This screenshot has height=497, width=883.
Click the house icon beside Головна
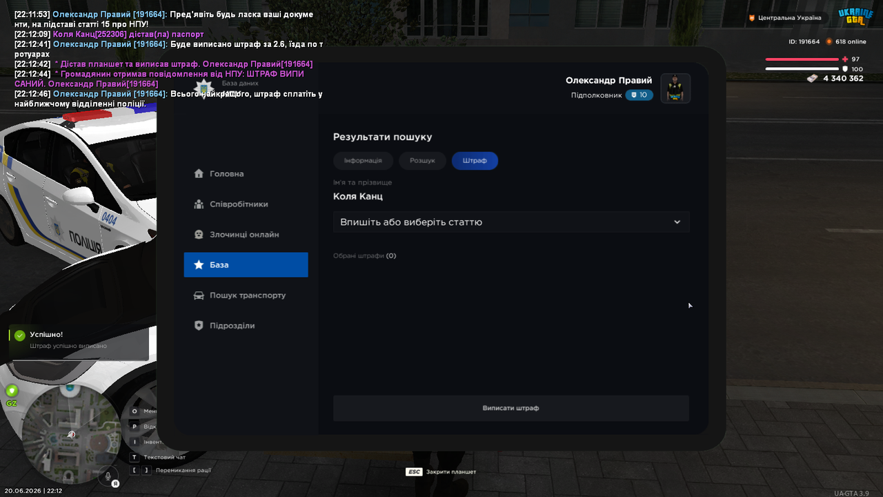coord(199,174)
